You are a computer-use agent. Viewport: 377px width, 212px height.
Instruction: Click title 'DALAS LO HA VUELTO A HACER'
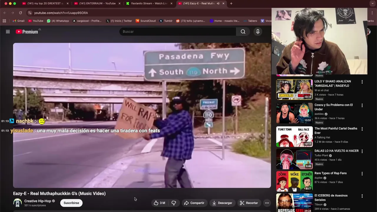tap(336, 151)
